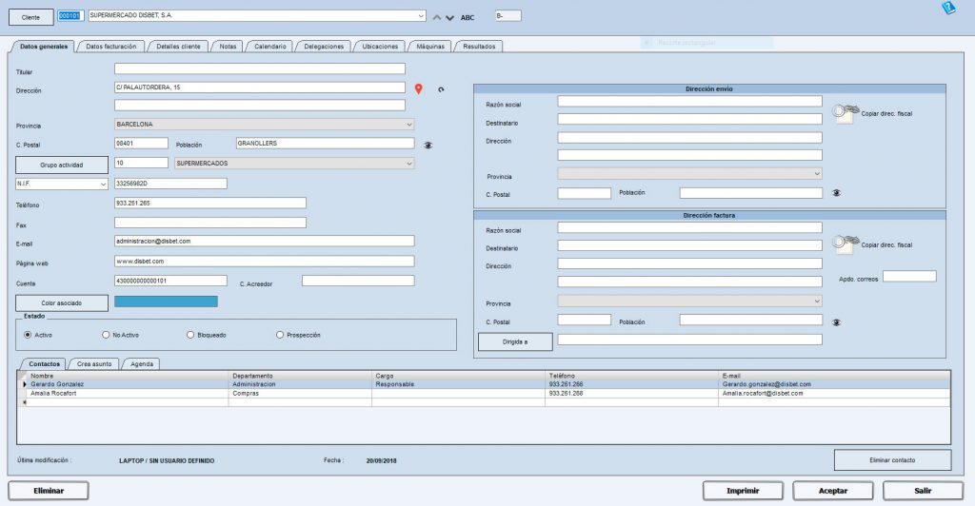Click the C. Postal field 08401
Screen dimensions: 975x506
pyautogui.click(x=141, y=144)
